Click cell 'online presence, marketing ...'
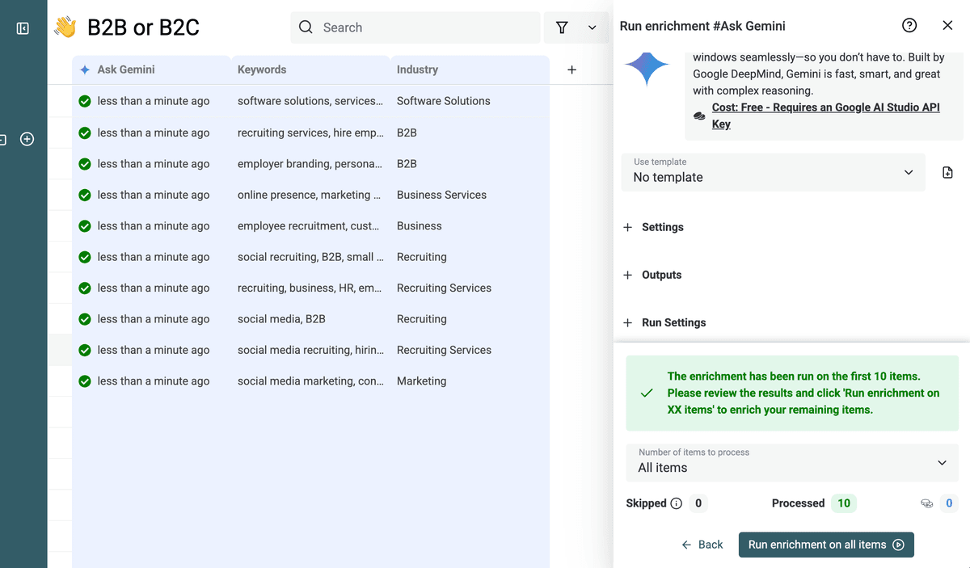The height and width of the screenshot is (568, 970). [310, 195]
